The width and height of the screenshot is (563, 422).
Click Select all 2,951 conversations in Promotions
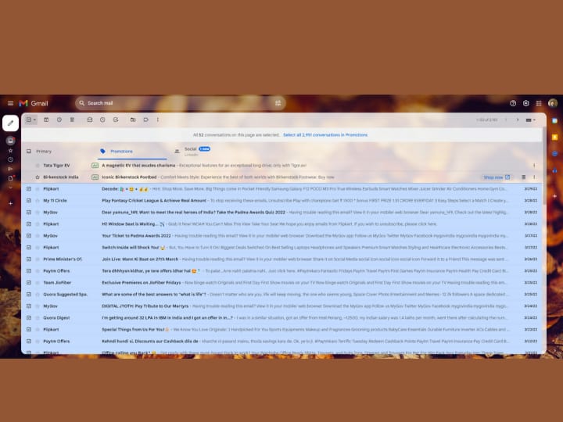tap(326, 134)
